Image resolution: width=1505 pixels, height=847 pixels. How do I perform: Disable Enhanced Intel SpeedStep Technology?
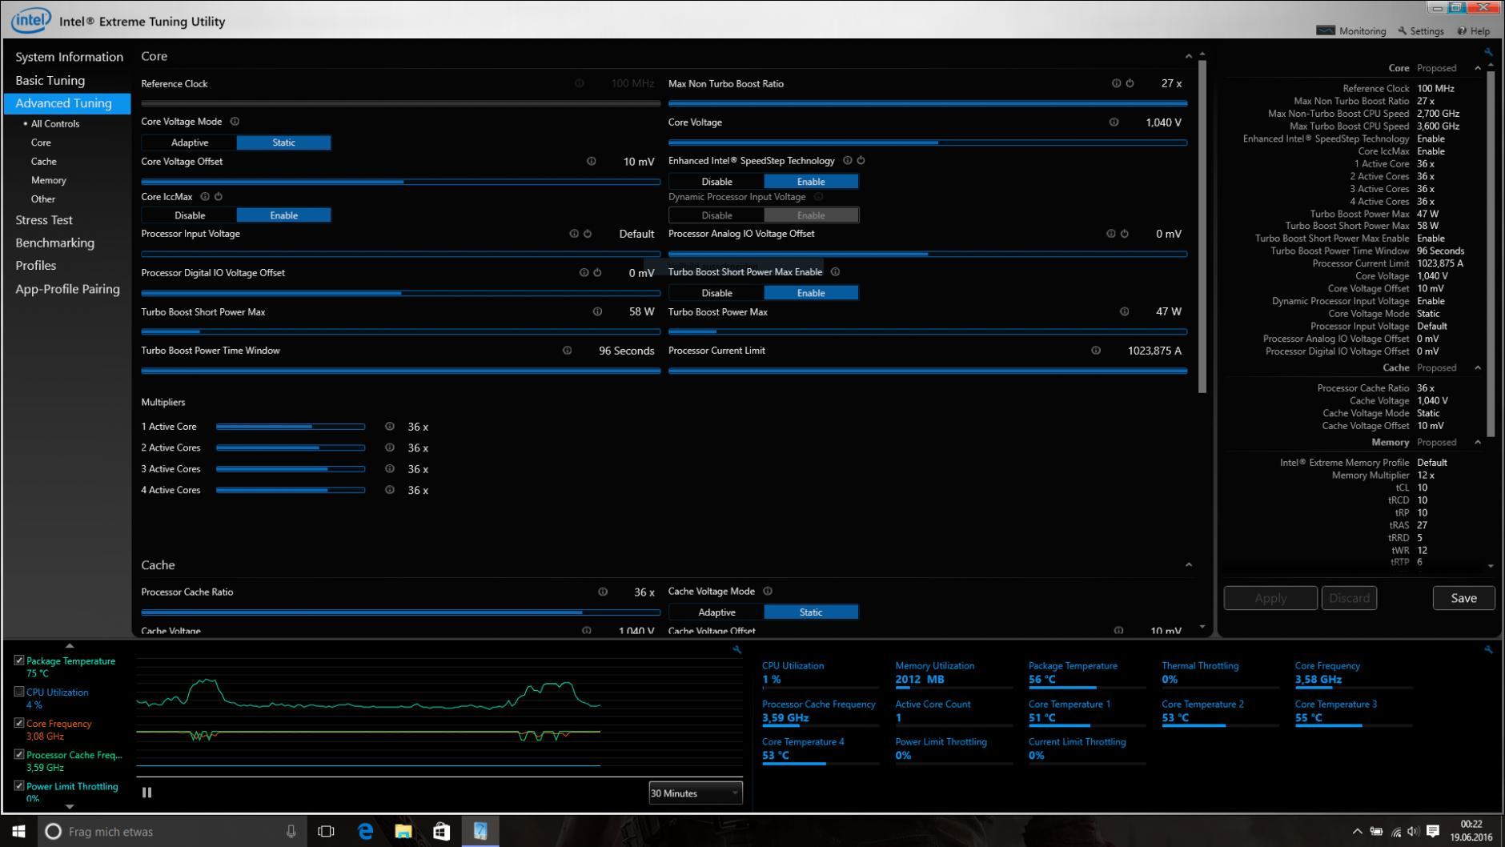(716, 182)
